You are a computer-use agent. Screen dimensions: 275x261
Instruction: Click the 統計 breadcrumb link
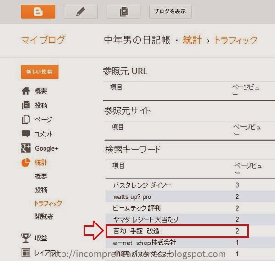(192, 40)
